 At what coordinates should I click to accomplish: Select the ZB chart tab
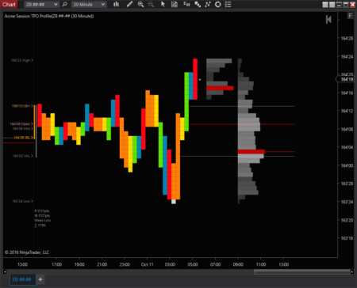[22, 279]
